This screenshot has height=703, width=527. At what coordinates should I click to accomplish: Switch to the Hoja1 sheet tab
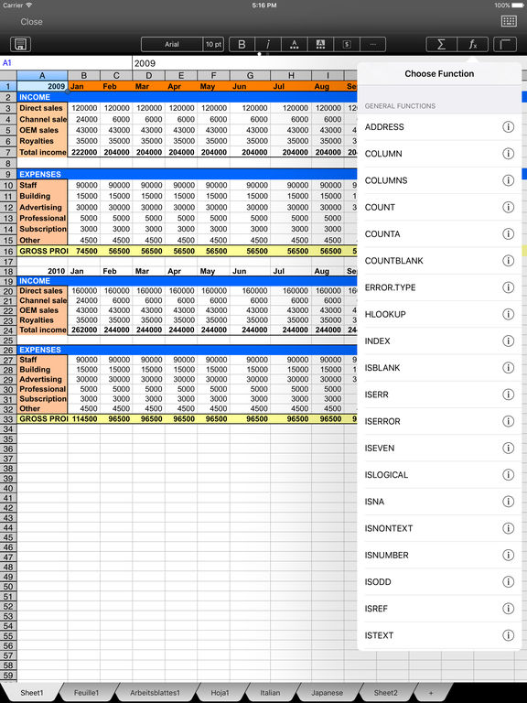tap(220, 693)
